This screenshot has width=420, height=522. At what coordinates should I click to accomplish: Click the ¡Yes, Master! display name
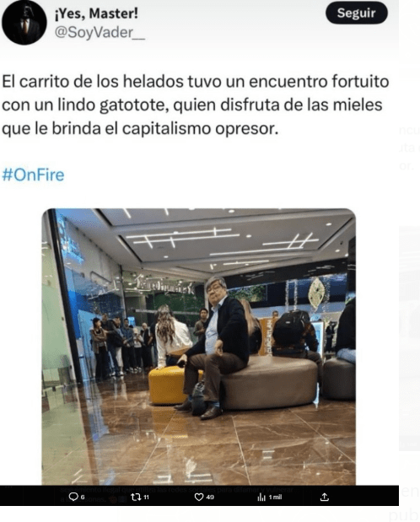click(x=96, y=13)
